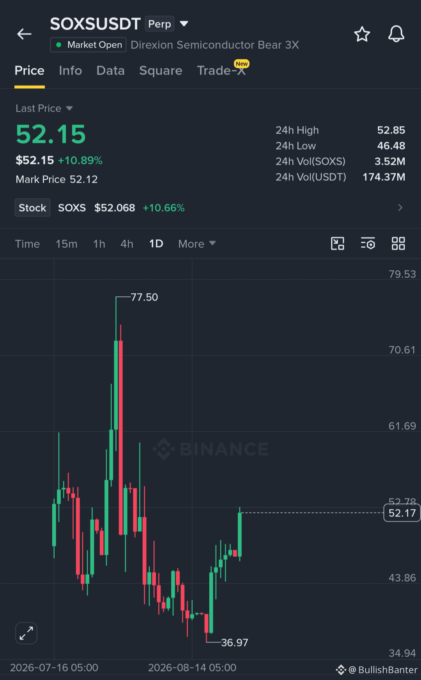Open SOXS stock details chevron

400,208
